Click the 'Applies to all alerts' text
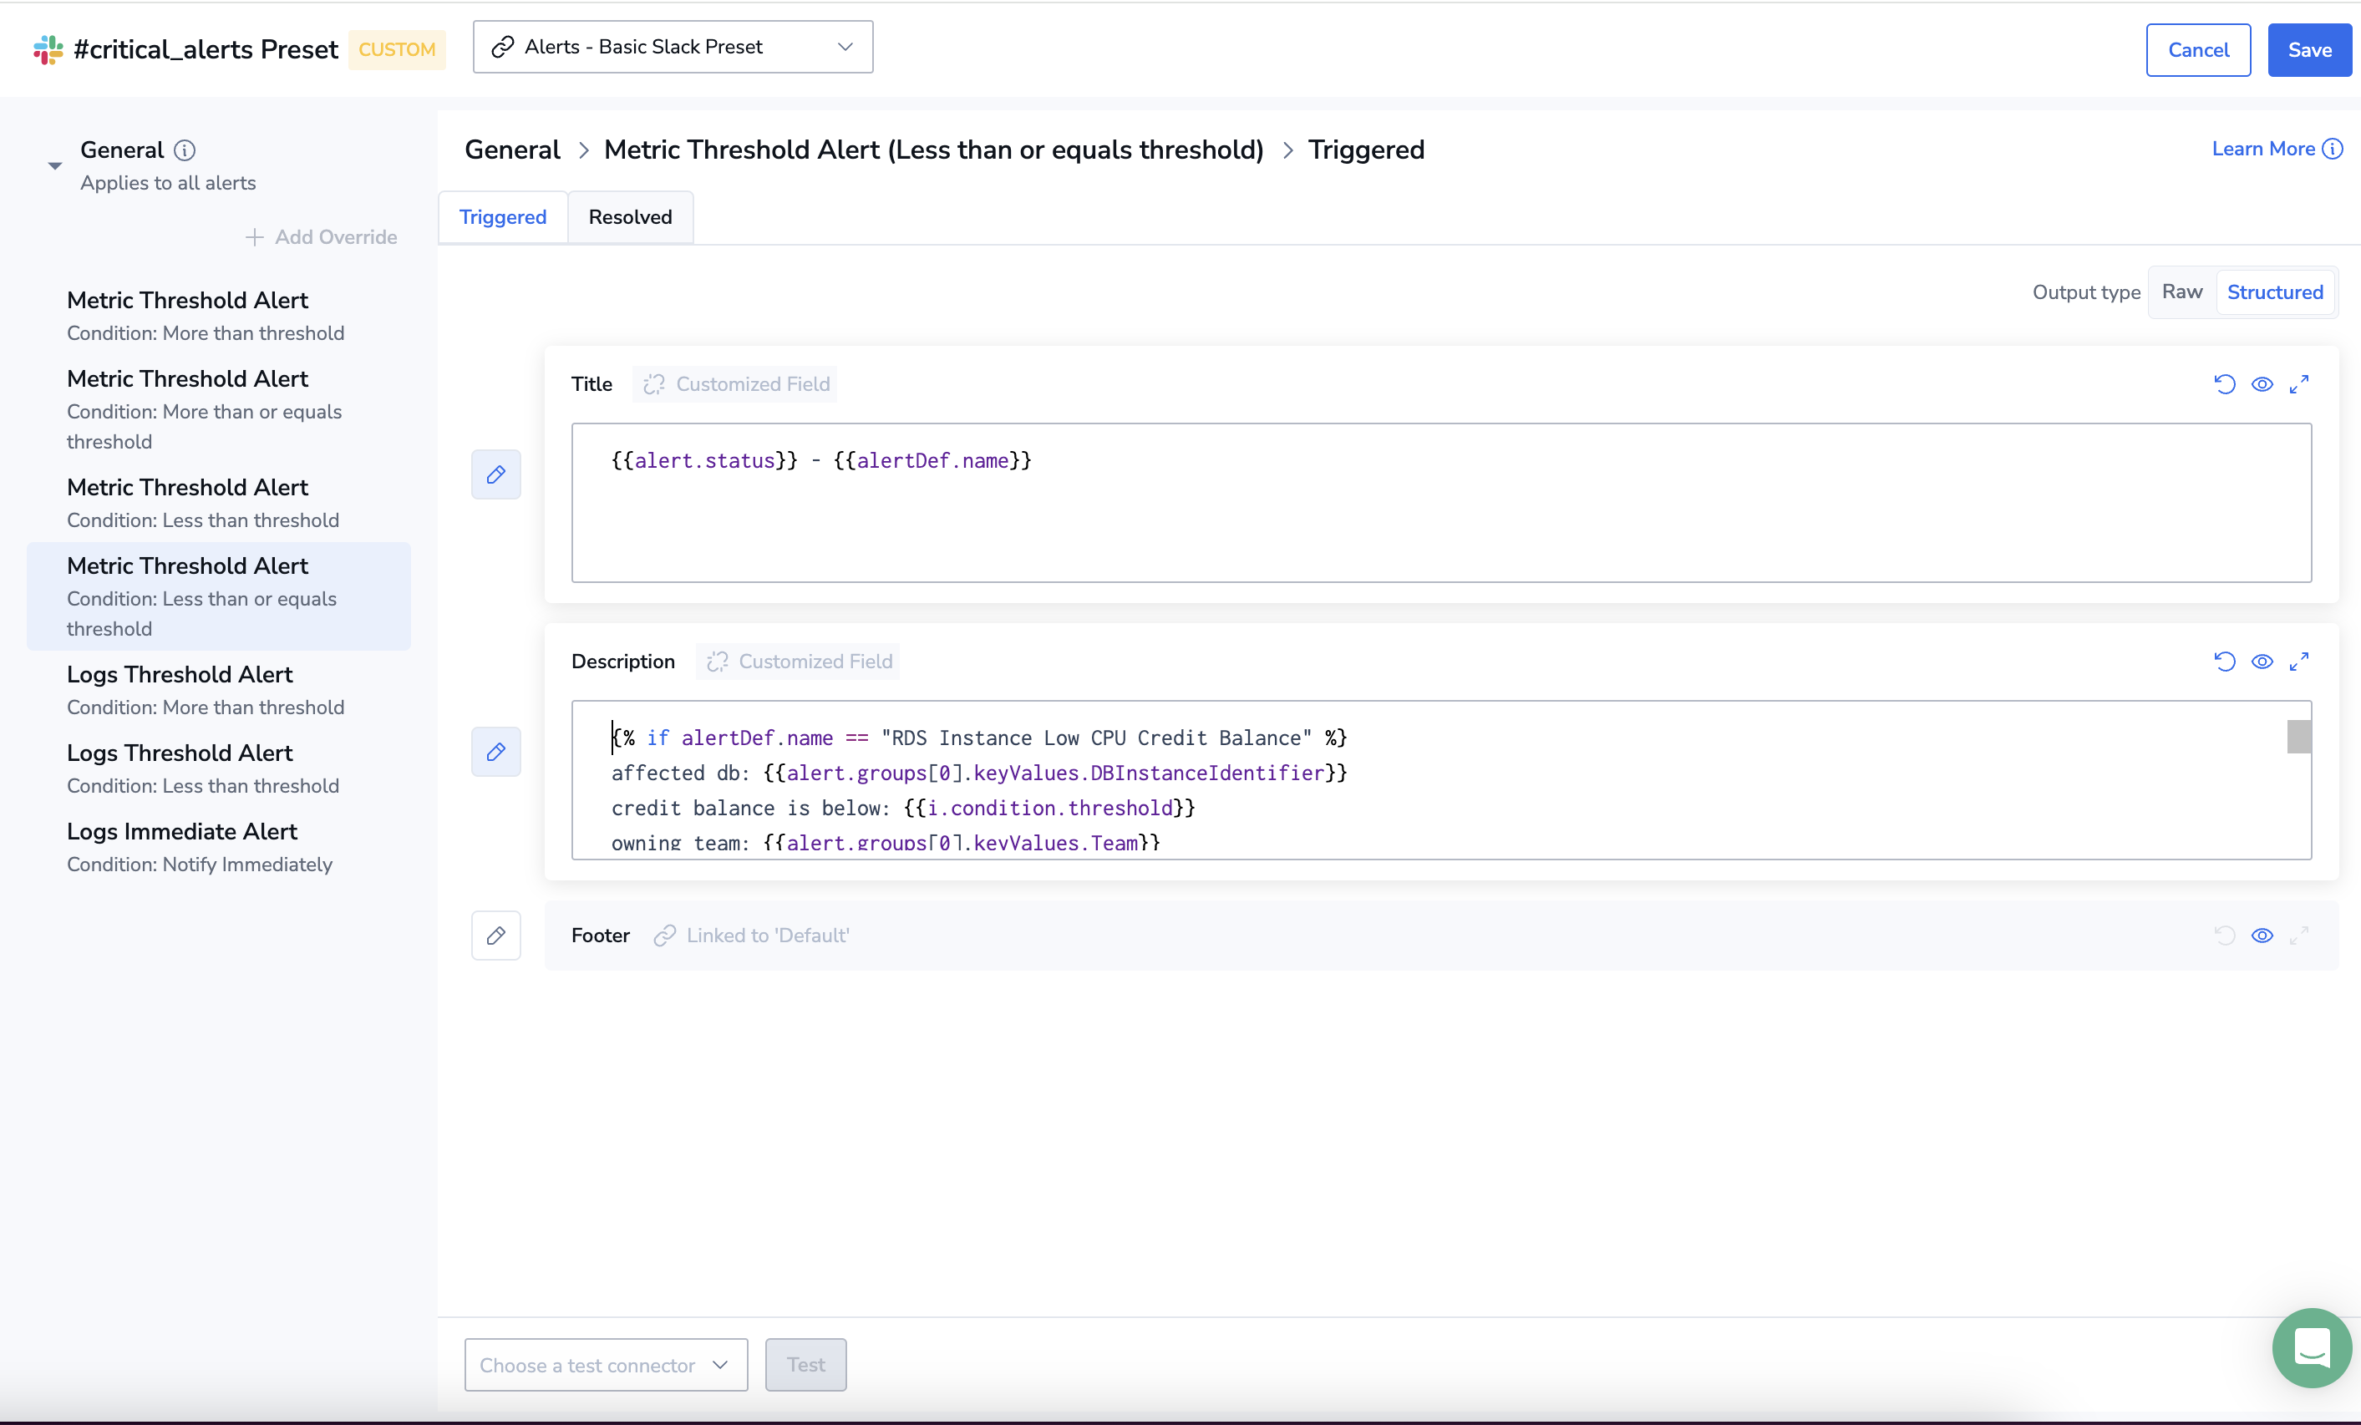2361x1425 pixels. pyautogui.click(x=168, y=183)
